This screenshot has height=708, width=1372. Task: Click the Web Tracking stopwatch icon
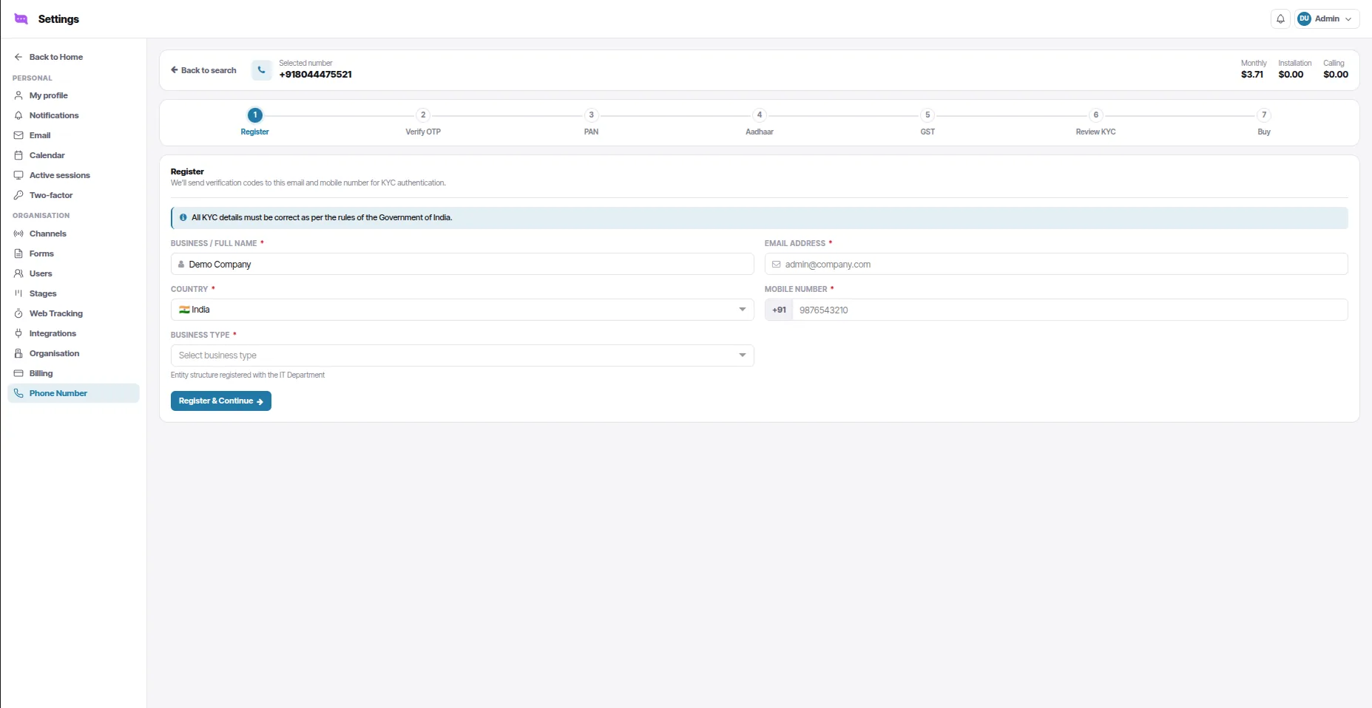click(x=18, y=313)
